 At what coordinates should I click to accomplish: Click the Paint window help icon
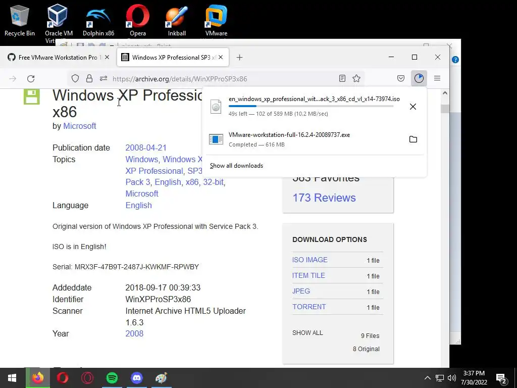[455, 60]
